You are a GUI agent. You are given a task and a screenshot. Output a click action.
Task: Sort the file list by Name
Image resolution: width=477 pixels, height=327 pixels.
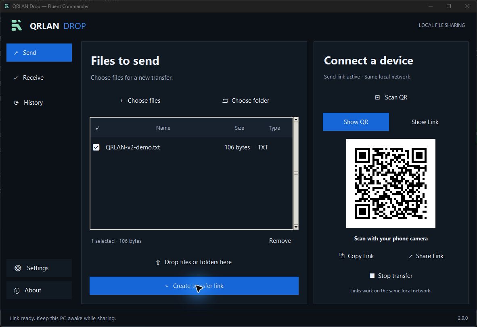click(x=163, y=128)
